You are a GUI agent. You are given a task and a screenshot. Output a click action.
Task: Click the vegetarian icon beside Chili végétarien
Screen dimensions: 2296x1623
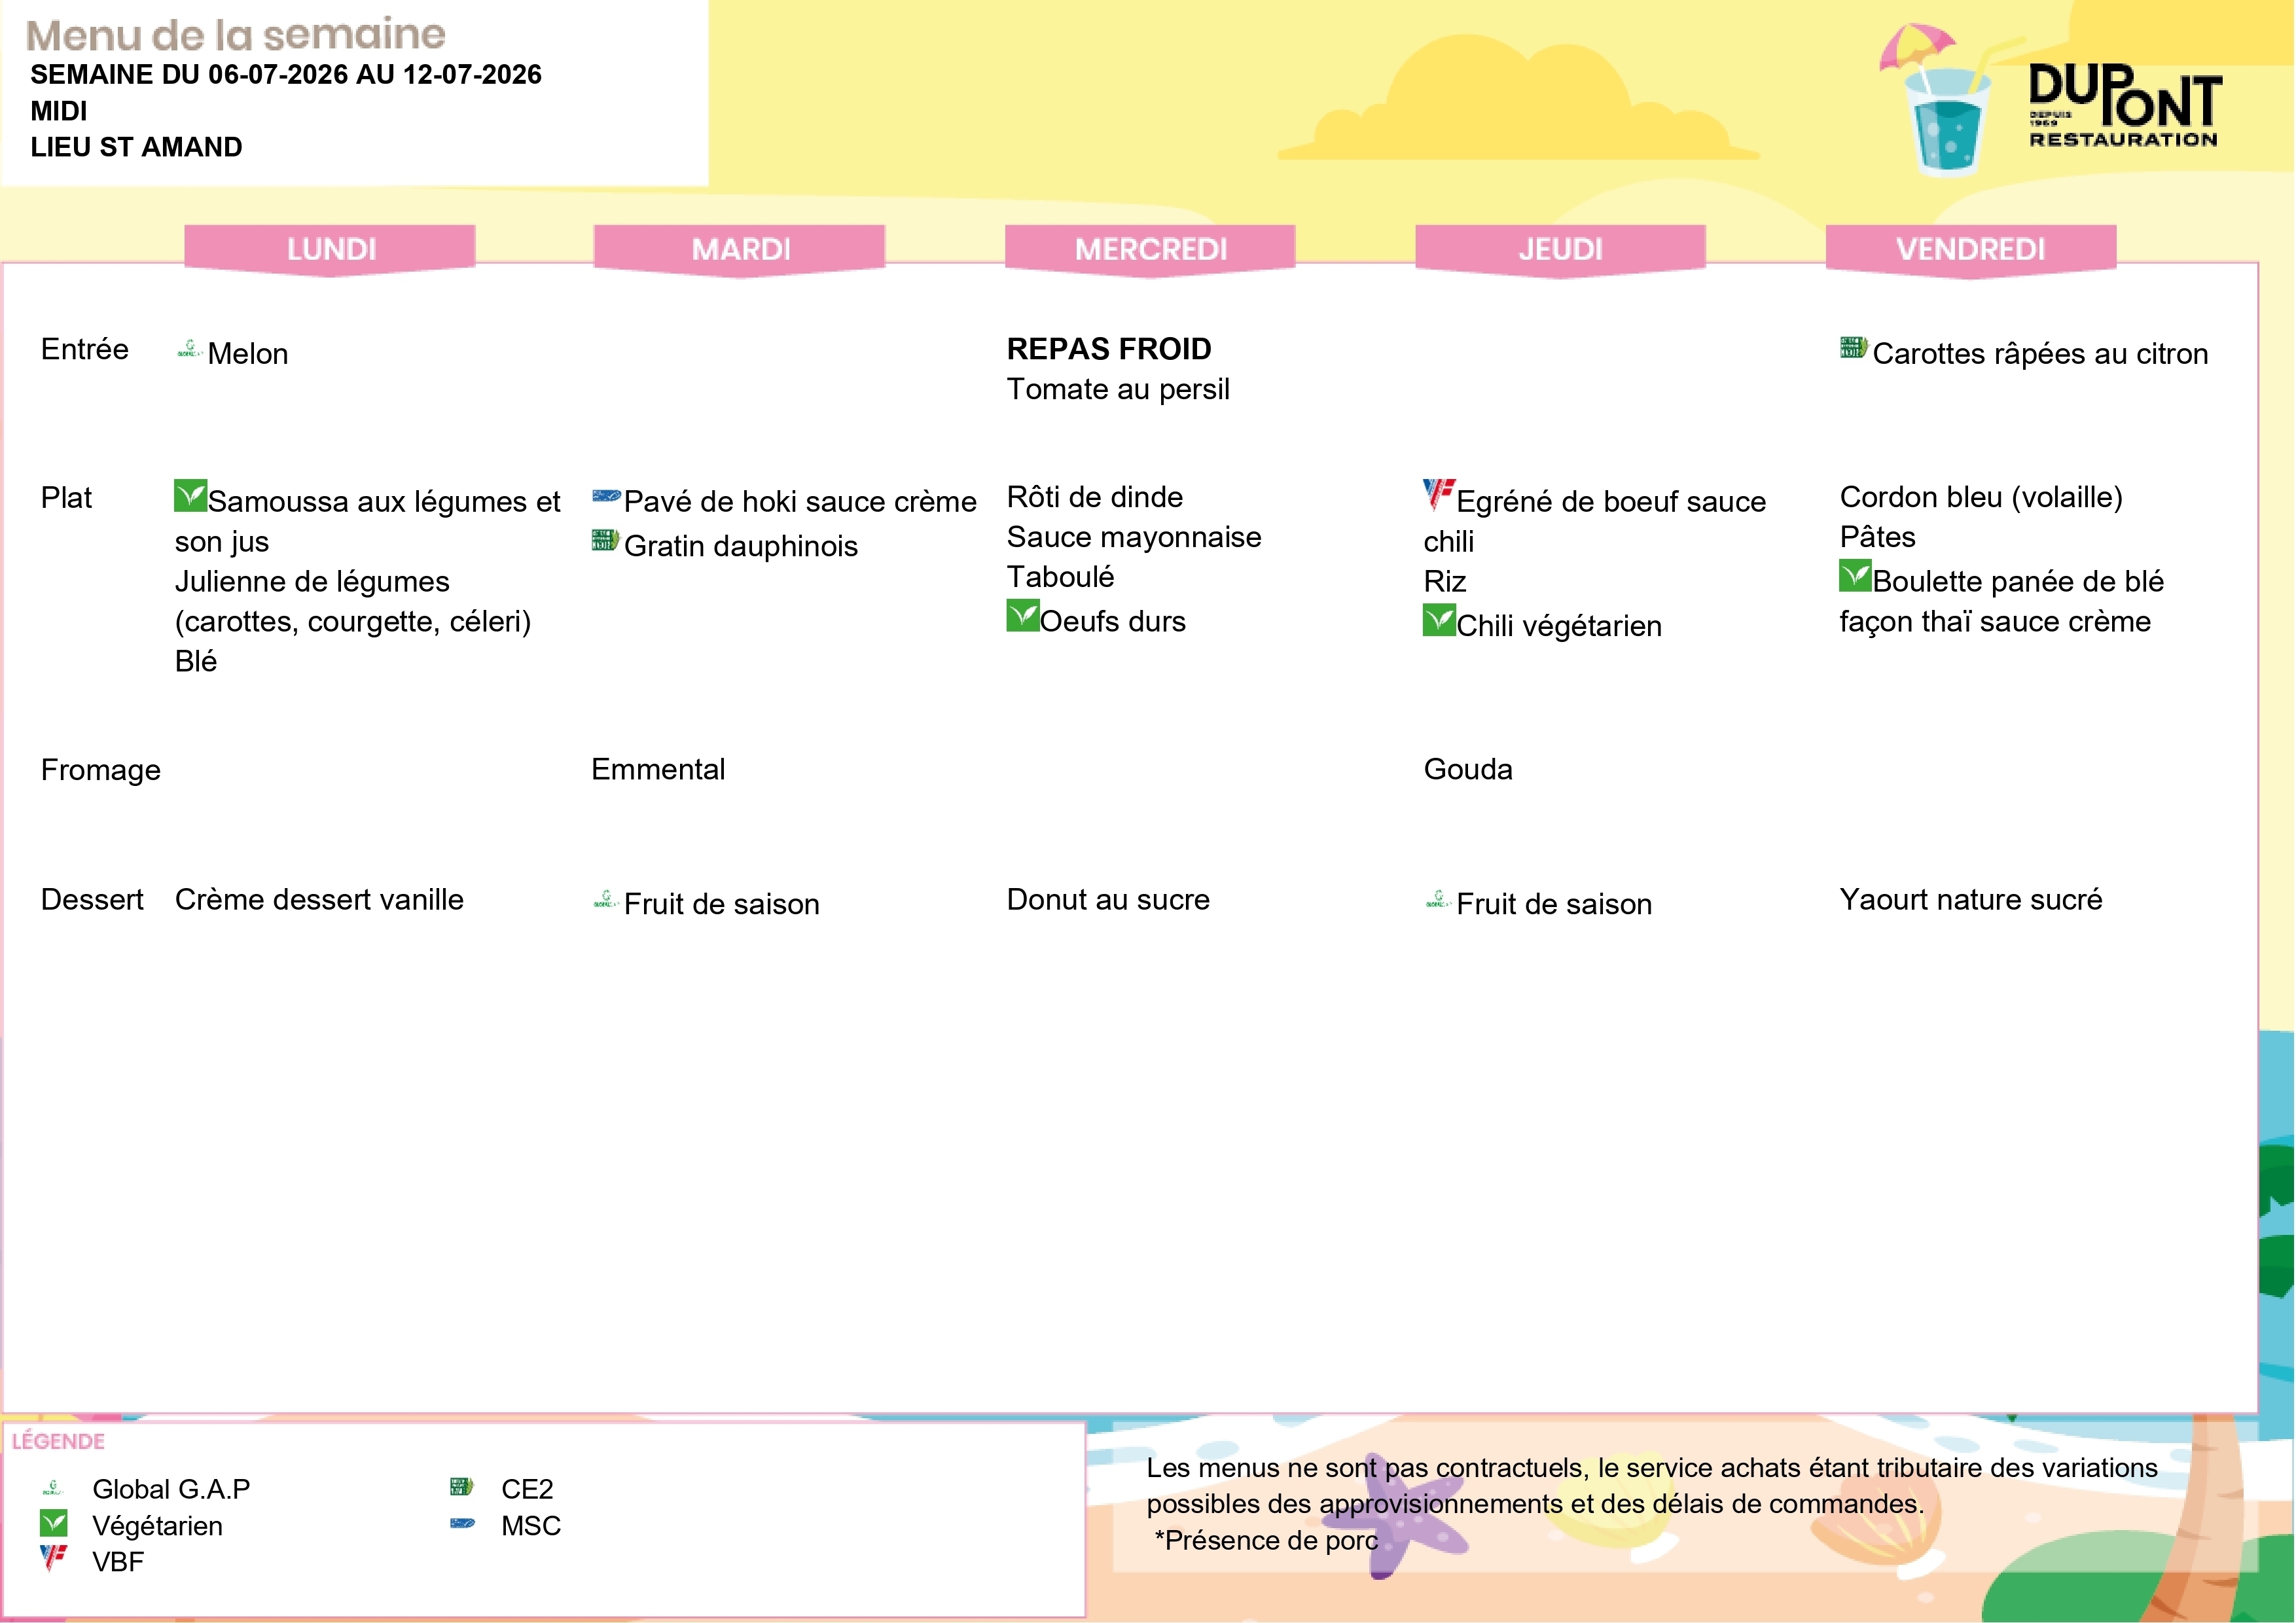pos(1439,620)
